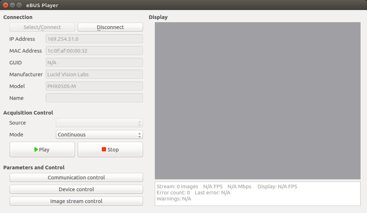Open the Image stream control window
The height and width of the screenshot is (213, 367).
76,201
